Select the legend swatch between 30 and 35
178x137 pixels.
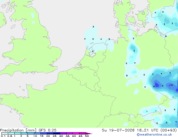pyautogui.click(x=63, y=133)
